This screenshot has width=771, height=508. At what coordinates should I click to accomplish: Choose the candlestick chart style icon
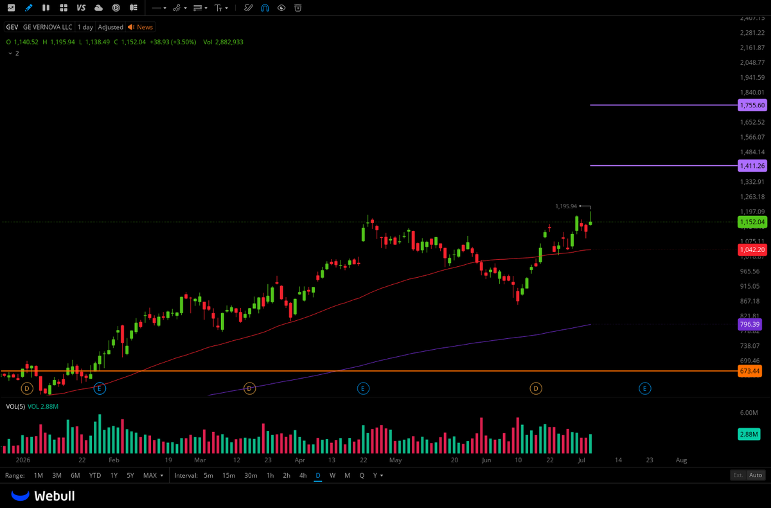click(46, 8)
